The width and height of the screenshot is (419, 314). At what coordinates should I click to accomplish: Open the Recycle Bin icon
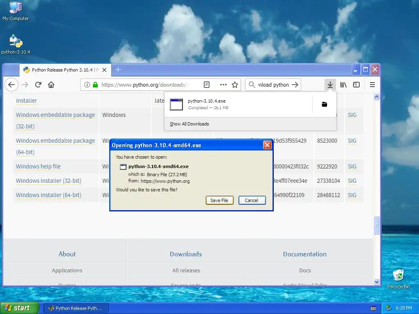tap(399, 279)
